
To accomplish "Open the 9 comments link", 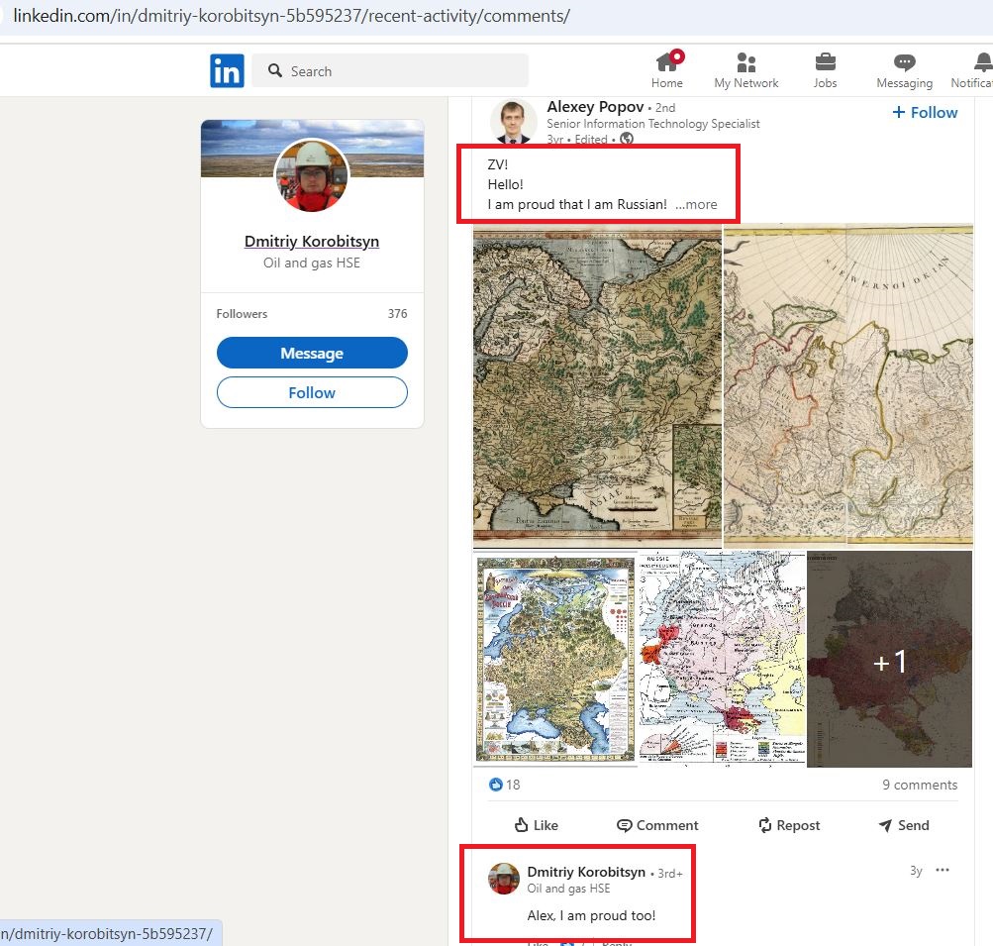I will (920, 785).
